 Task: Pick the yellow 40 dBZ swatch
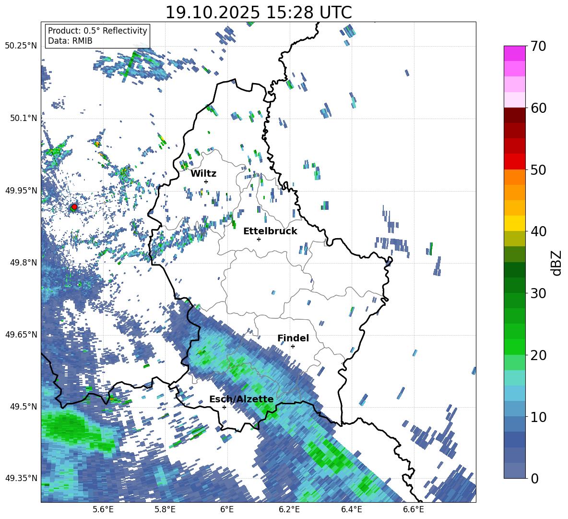pos(514,223)
